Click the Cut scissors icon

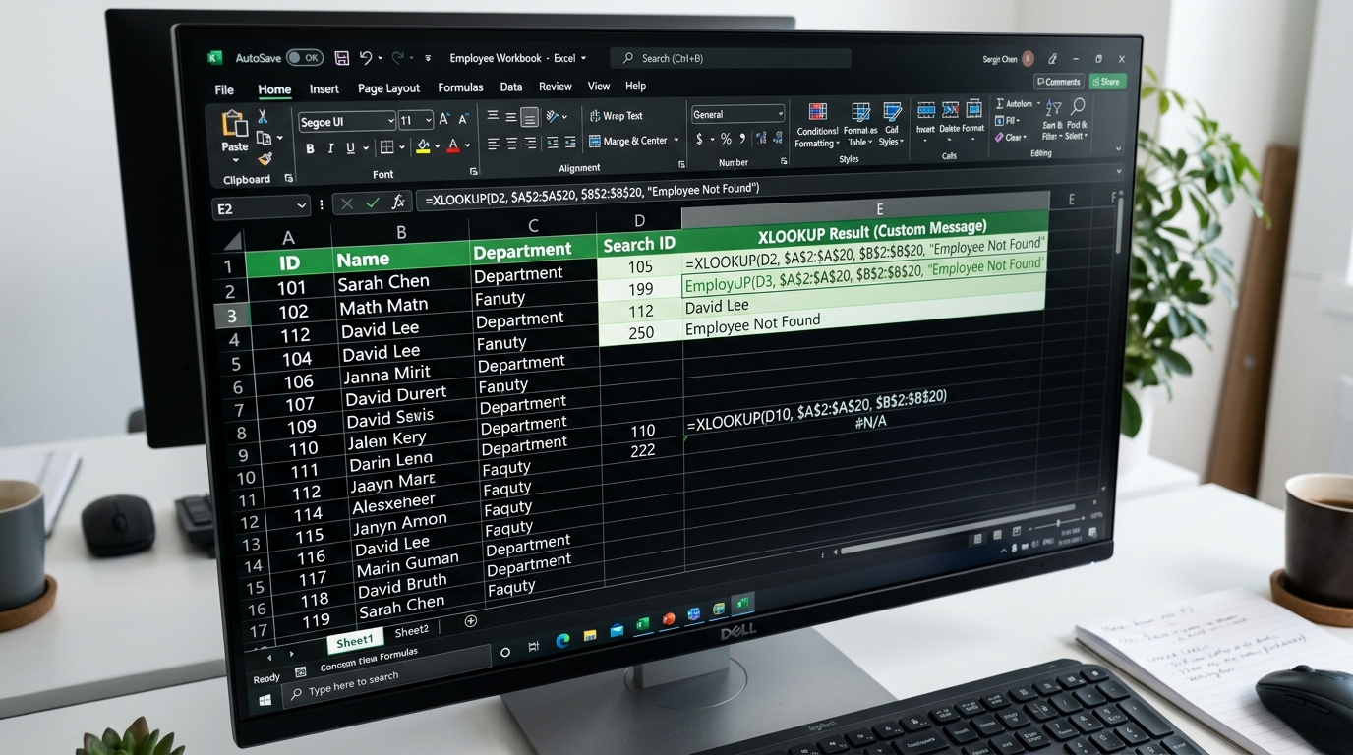point(263,116)
